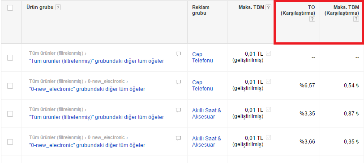This screenshot has width=364, height=164.
Task: Open help for TO (Karşılaştırma) column
Action: pyautogui.click(x=312, y=19)
